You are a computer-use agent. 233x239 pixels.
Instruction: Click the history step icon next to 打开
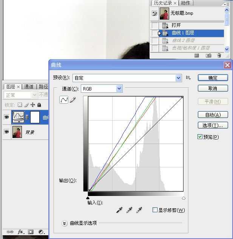point(165,26)
